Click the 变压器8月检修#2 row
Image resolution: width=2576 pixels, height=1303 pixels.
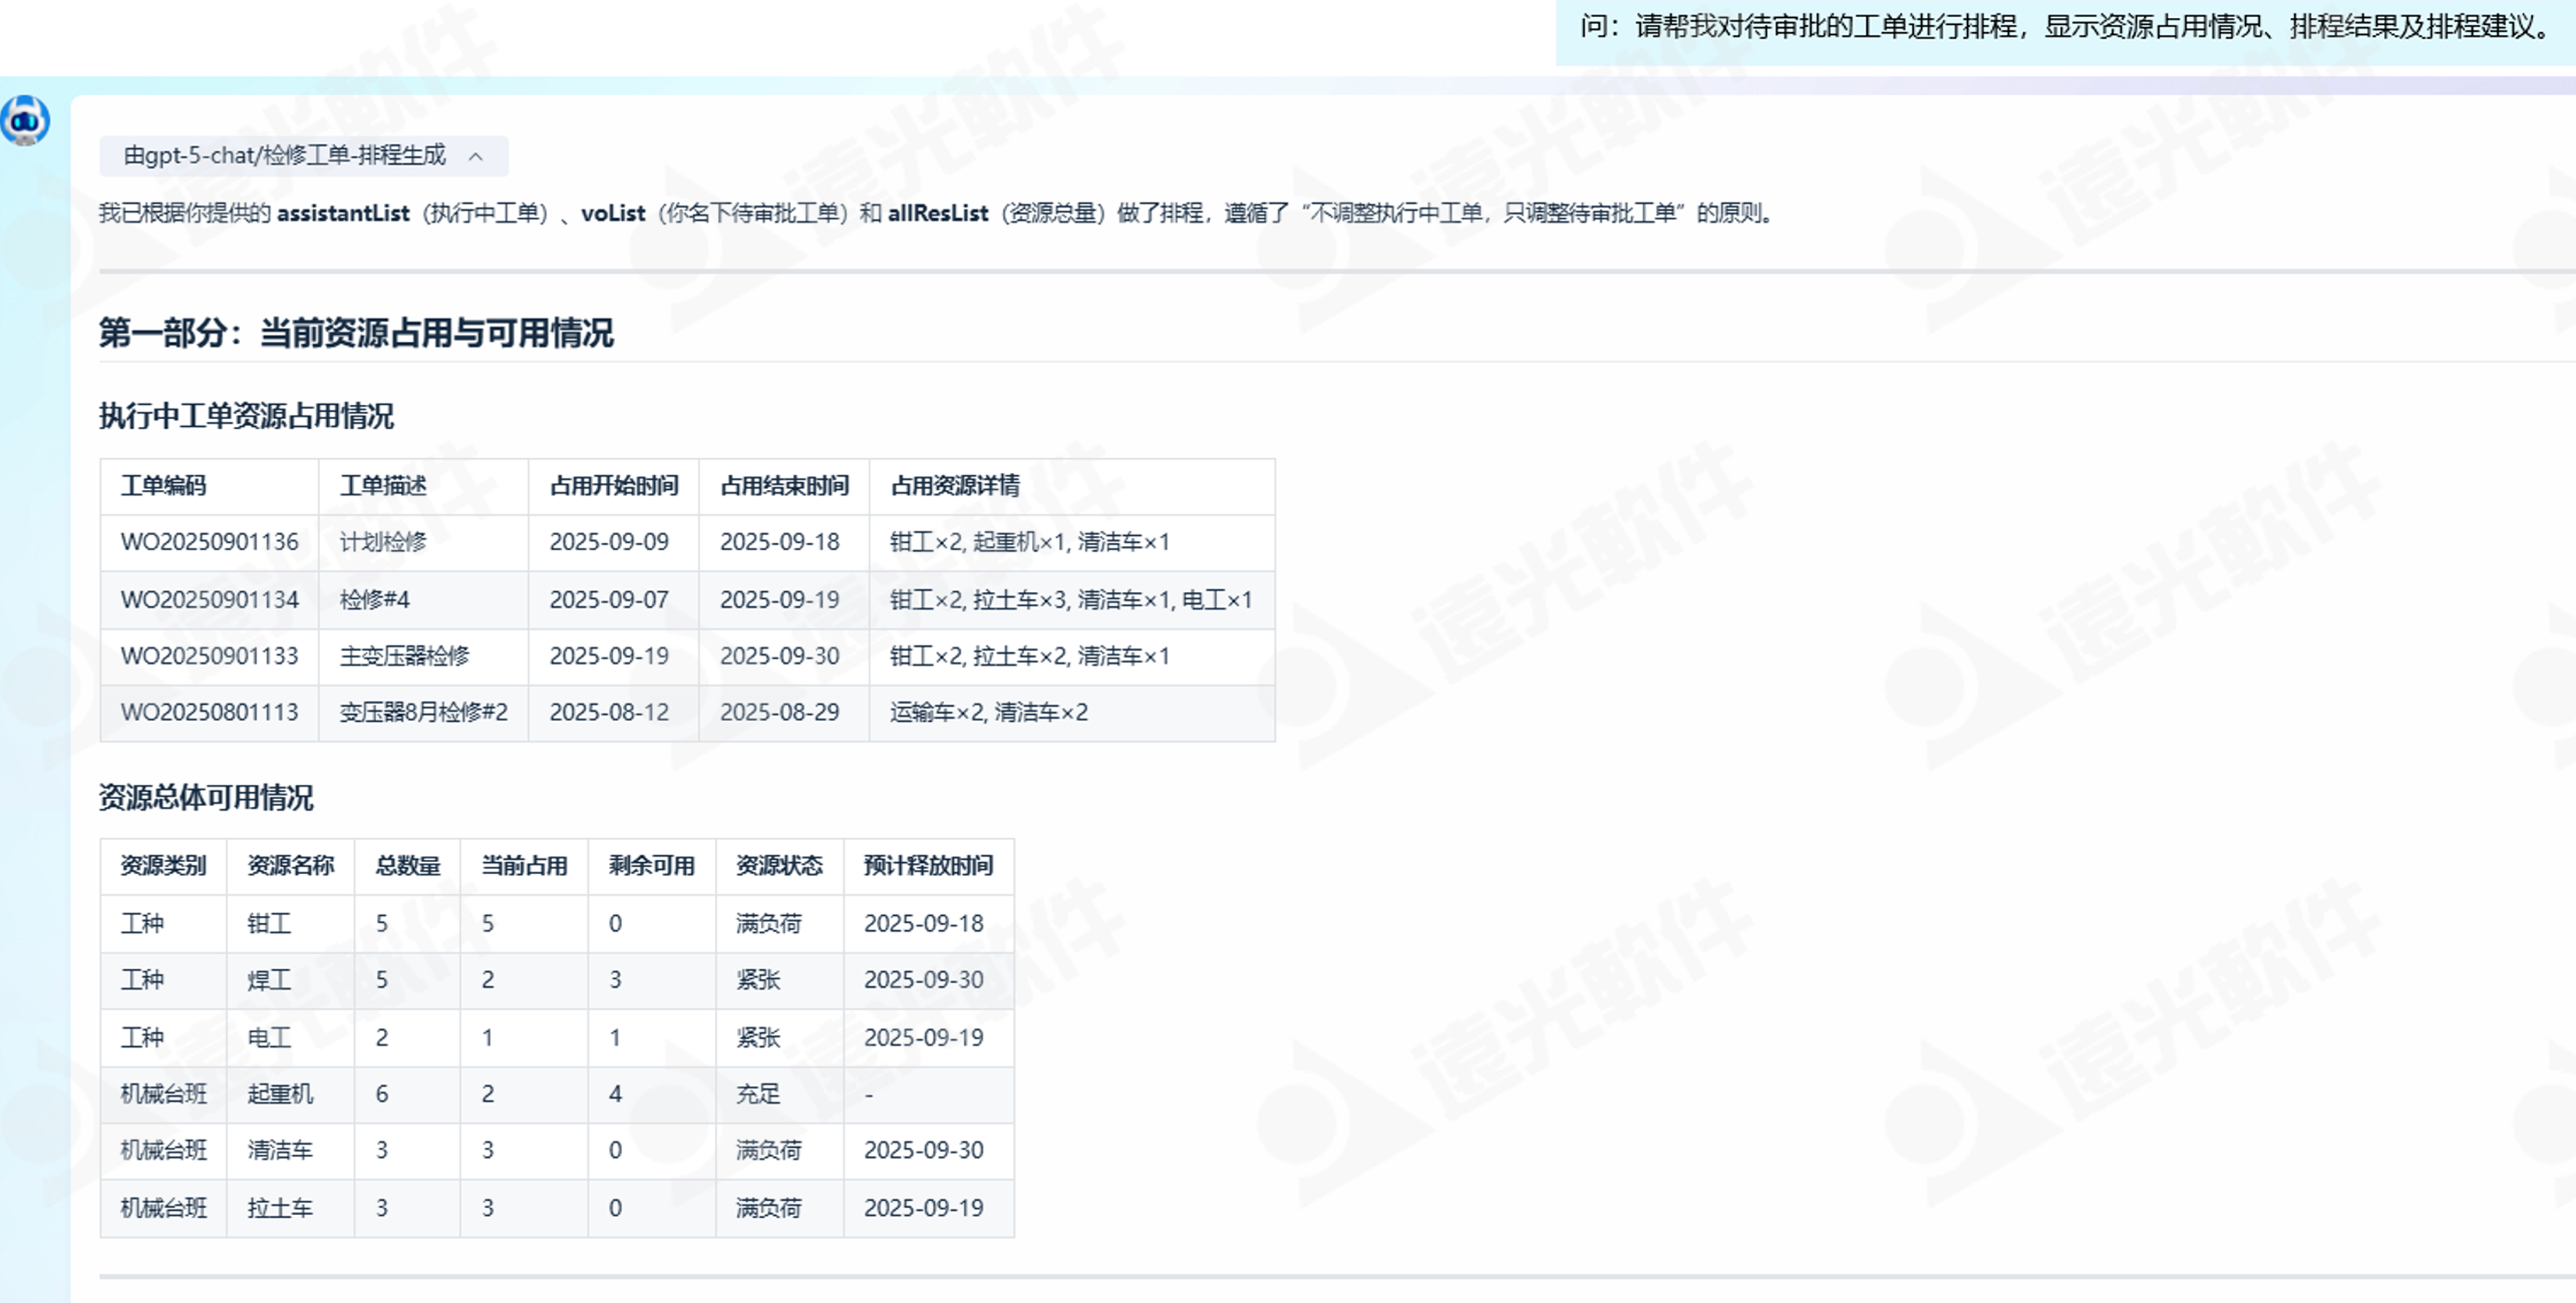(x=423, y=712)
